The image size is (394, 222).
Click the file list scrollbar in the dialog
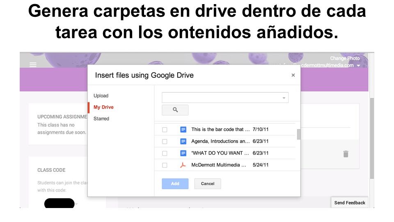[x=298, y=134]
